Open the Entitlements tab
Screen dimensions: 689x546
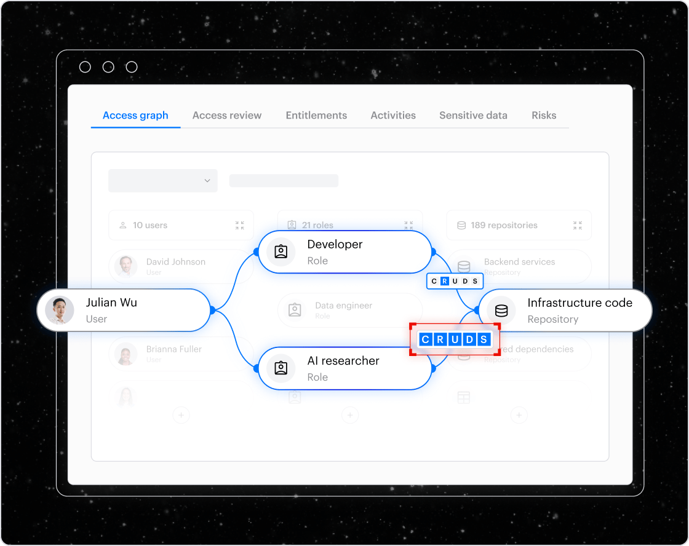tap(316, 116)
